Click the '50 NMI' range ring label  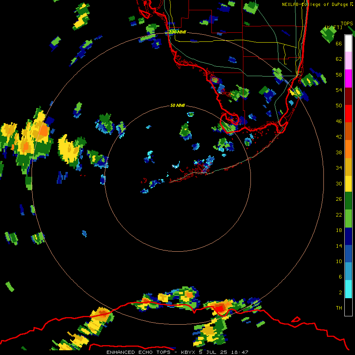click(177, 105)
